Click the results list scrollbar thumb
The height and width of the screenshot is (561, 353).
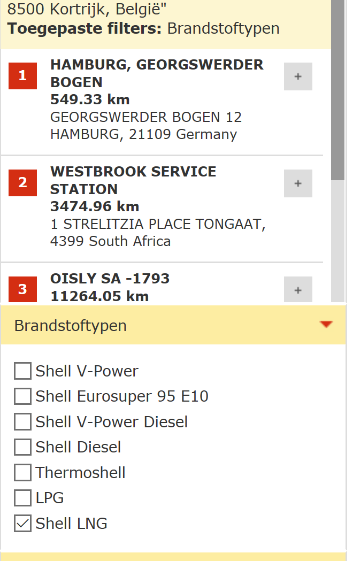click(x=337, y=89)
